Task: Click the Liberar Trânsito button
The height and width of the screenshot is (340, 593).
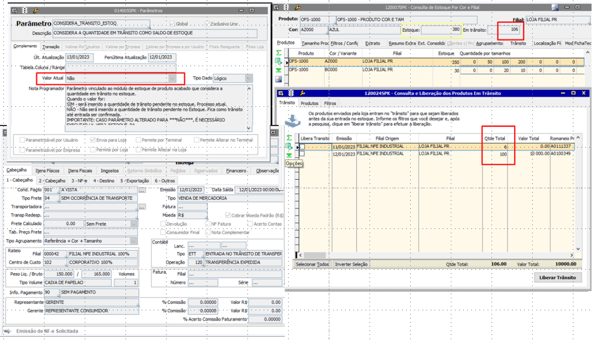Action: click(557, 278)
